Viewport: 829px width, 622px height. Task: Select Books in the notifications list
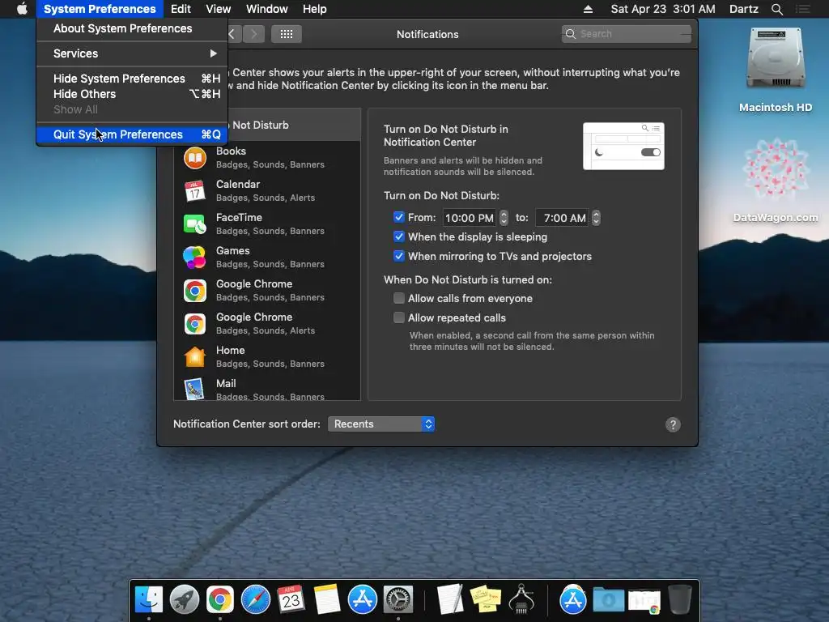[x=267, y=158]
